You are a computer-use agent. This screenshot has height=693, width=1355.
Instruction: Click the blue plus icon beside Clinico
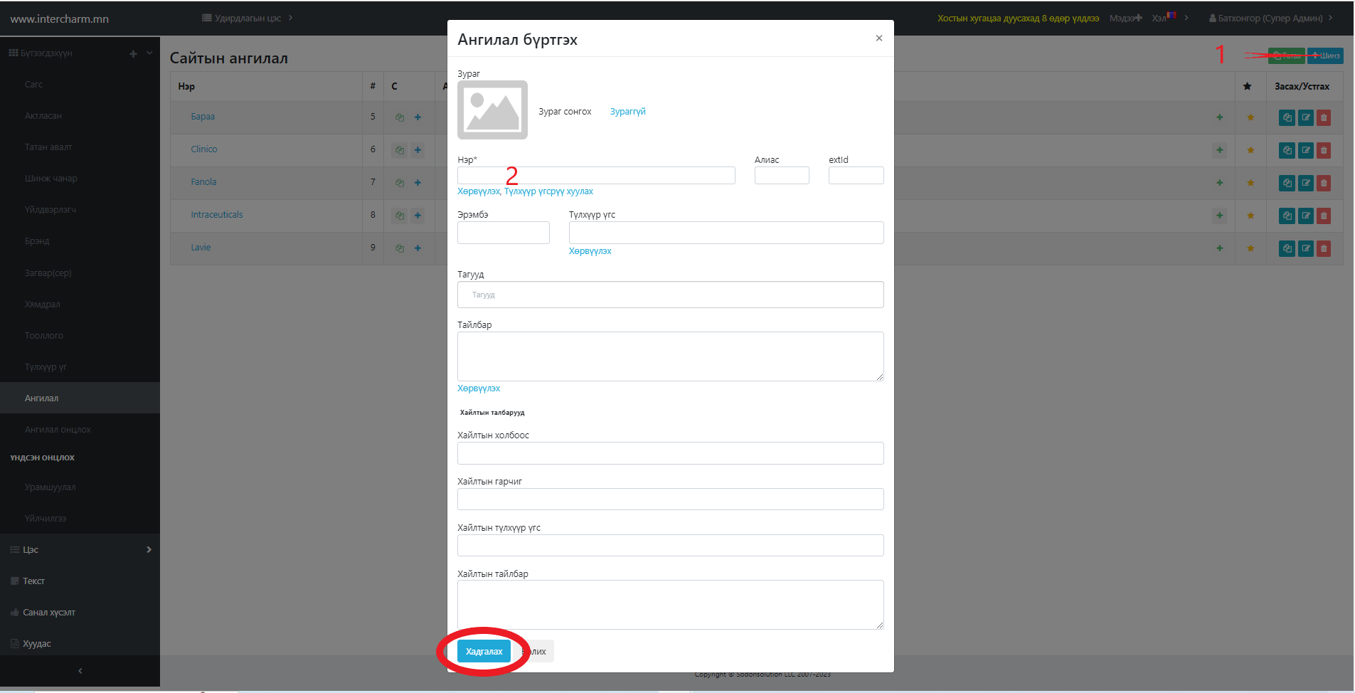coord(418,150)
